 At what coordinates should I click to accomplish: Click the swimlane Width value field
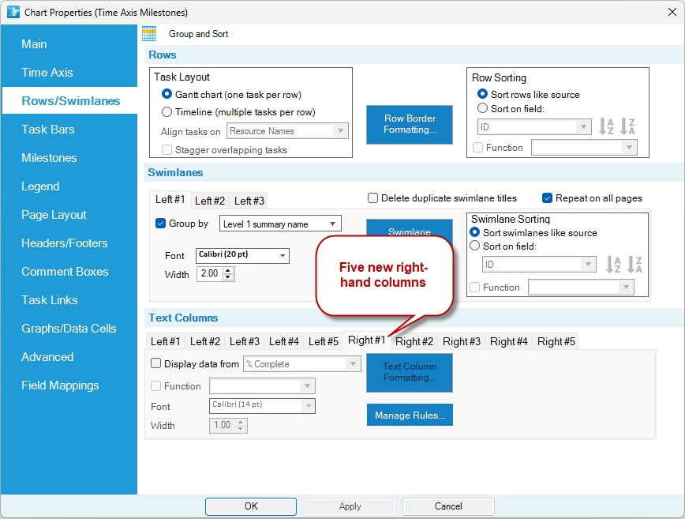click(x=210, y=273)
